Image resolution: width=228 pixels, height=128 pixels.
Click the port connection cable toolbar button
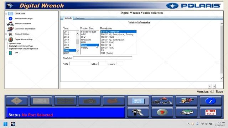[x=186, y=112]
